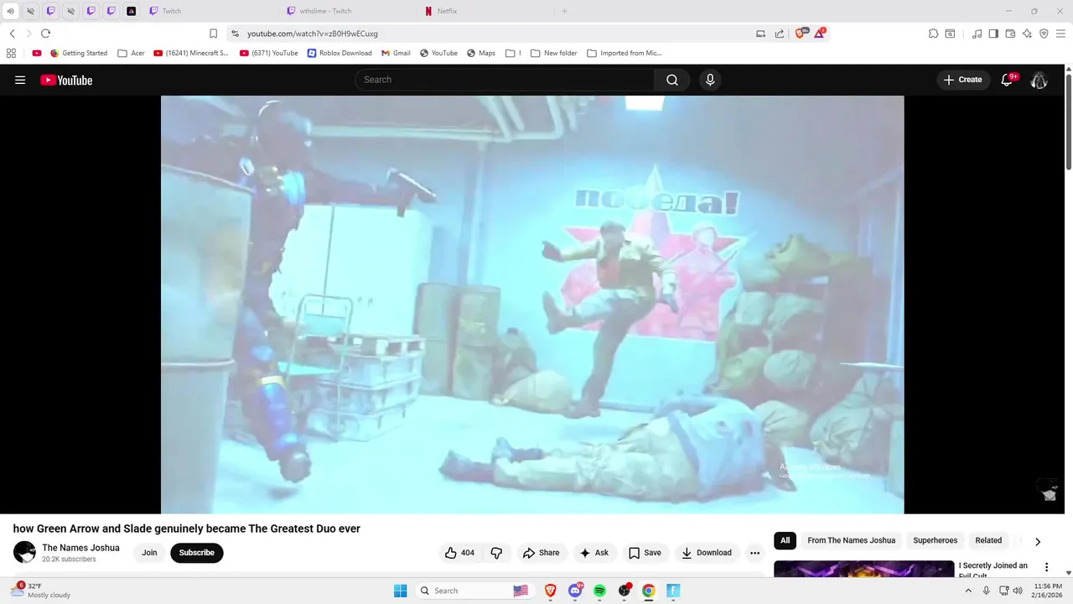The width and height of the screenshot is (1073, 604).
Task: Click the YouTube logo to go home
Action: tap(66, 80)
